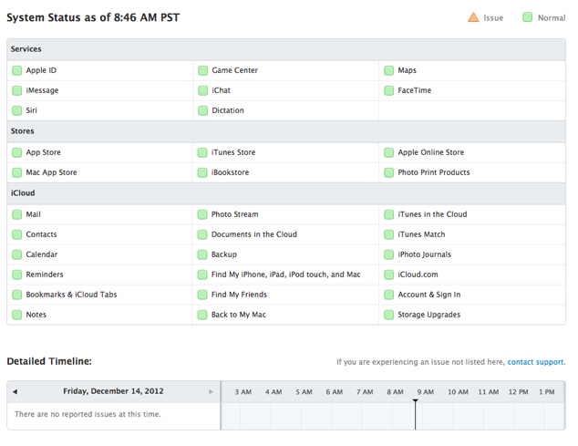Click the status icon next to iCloud Mail
This screenshot has width=578, height=446.
[x=17, y=214]
